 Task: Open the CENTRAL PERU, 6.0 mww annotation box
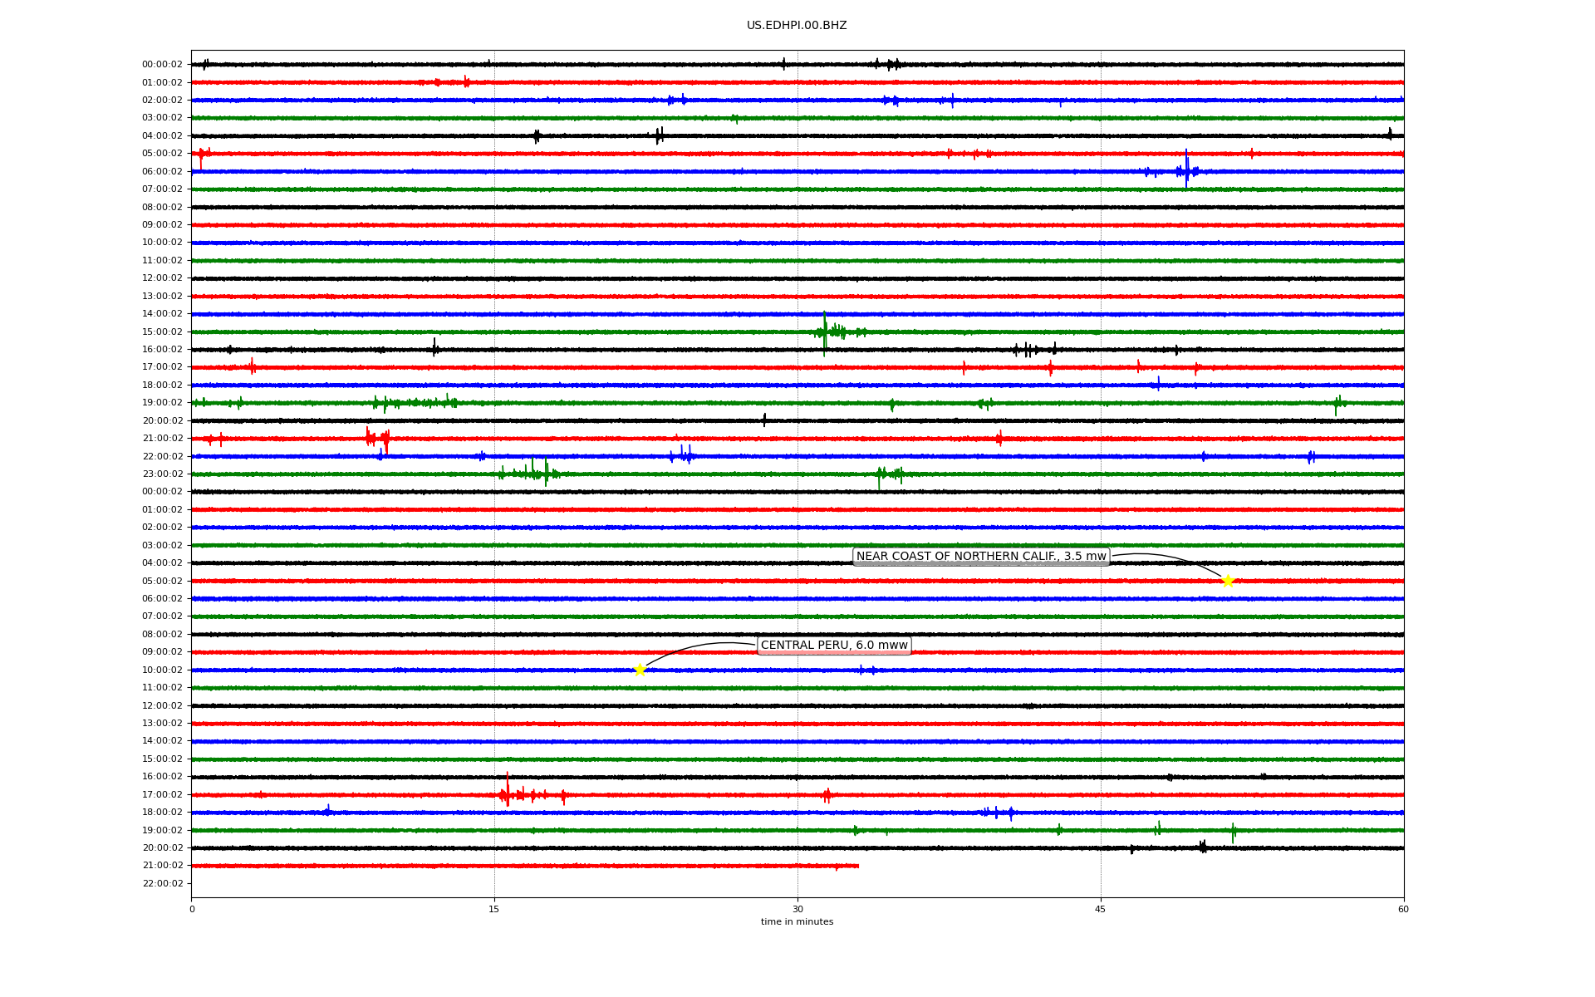(x=834, y=646)
